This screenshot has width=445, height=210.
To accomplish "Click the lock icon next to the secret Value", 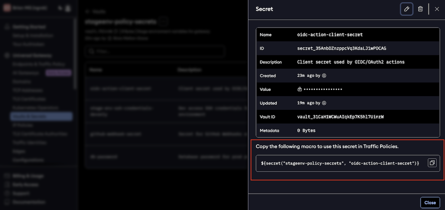I will [299, 89].
